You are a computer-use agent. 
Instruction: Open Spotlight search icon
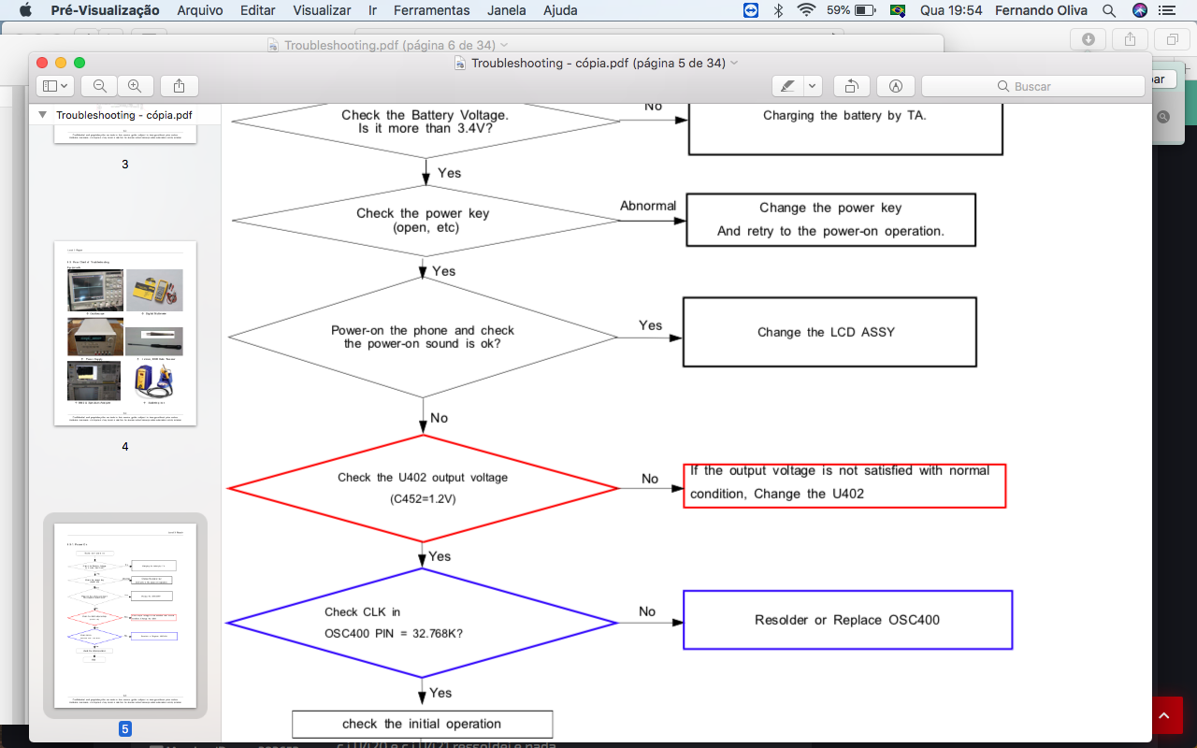[x=1109, y=10]
